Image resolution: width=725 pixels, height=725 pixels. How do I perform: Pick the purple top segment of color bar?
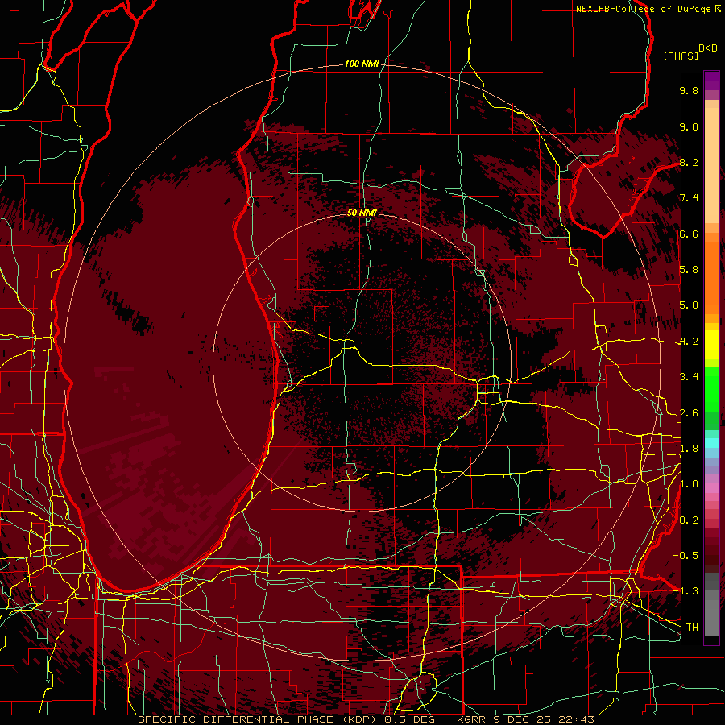click(x=711, y=81)
